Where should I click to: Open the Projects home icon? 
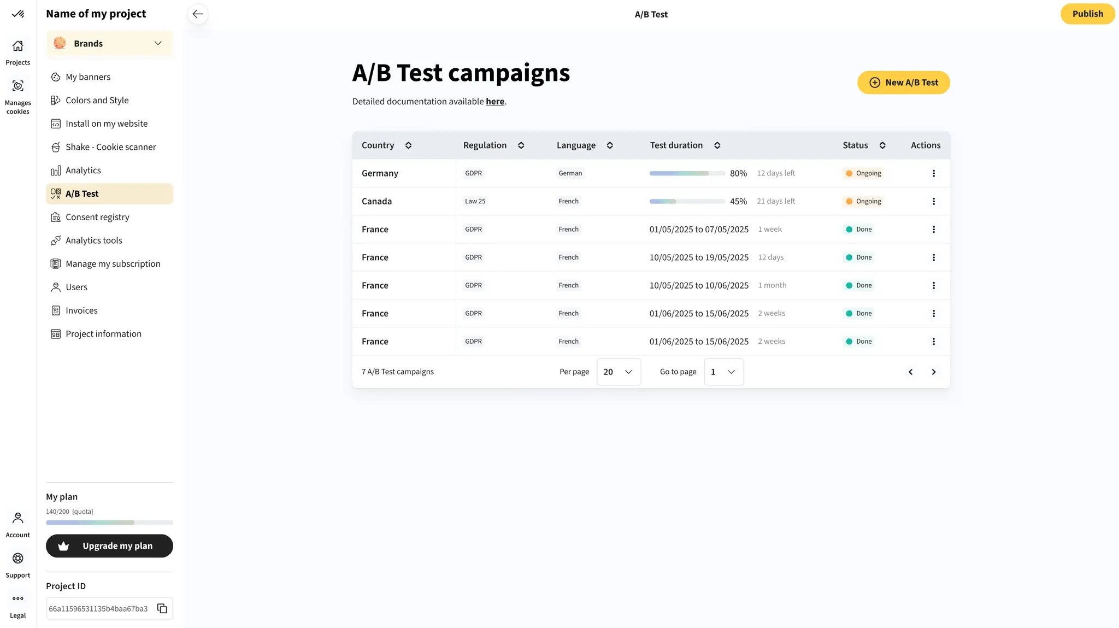coord(18,46)
